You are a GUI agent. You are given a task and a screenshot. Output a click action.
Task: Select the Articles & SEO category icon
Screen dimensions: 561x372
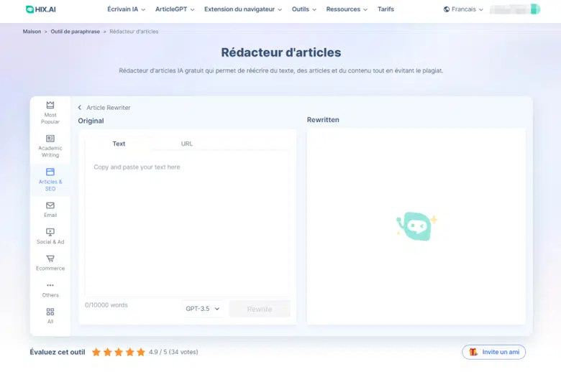click(x=50, y=172)
